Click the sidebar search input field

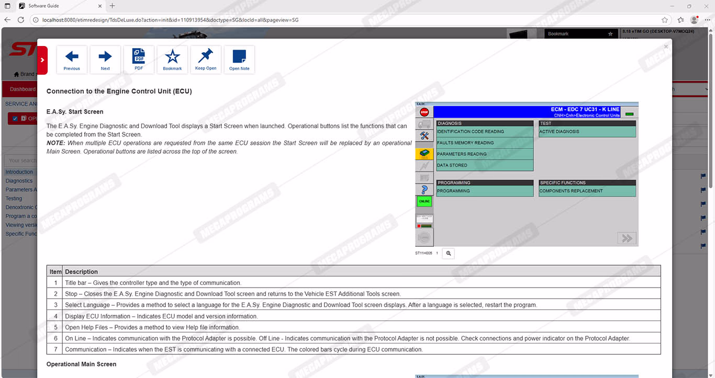coord(21,161)
